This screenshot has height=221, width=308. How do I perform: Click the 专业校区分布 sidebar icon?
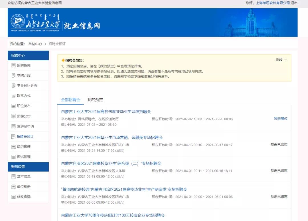tap(13, 86)
